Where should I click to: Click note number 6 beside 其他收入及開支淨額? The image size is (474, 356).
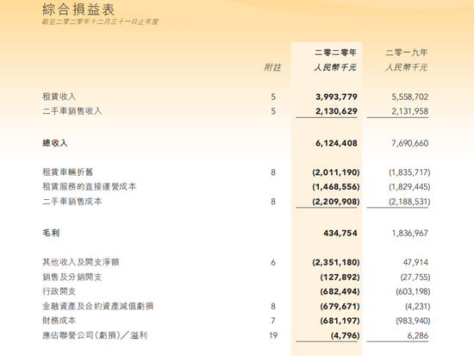pyautogui.click(x=273, y=262)
